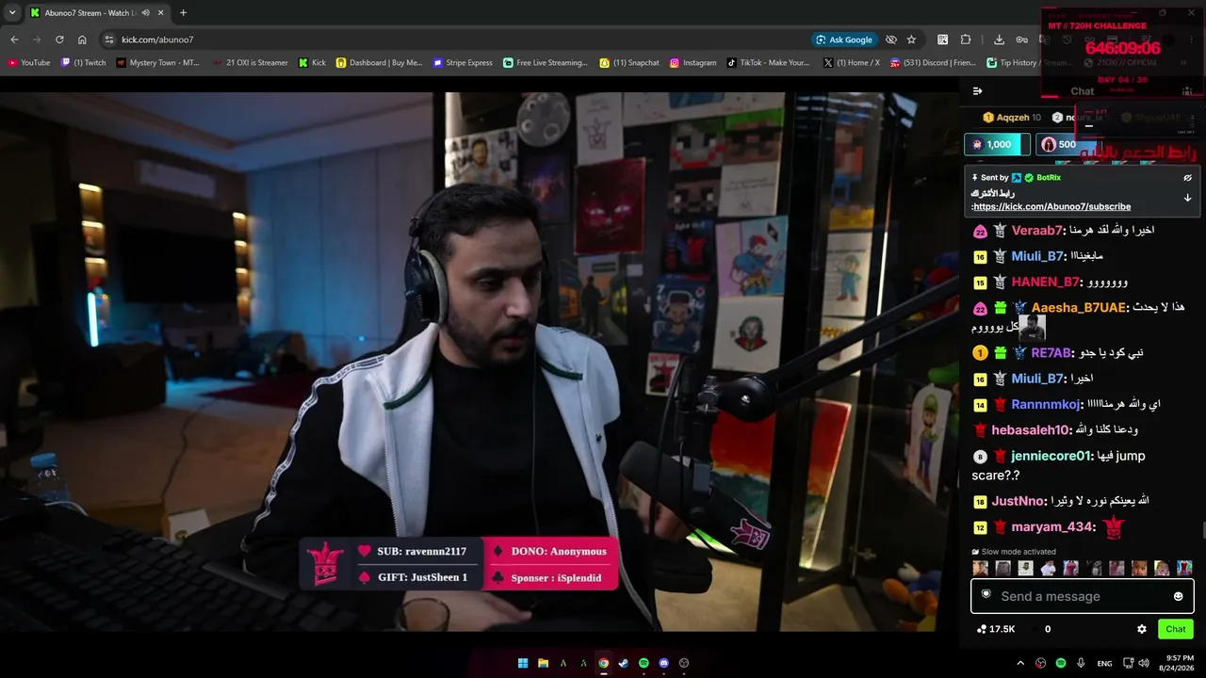
Task: Expand the tab search dropdown
Action: (x=12, y=13)
